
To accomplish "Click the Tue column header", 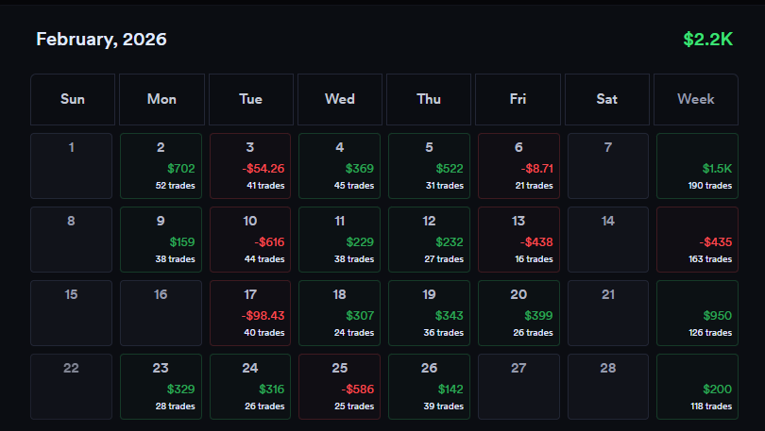I will coord(251,99).
